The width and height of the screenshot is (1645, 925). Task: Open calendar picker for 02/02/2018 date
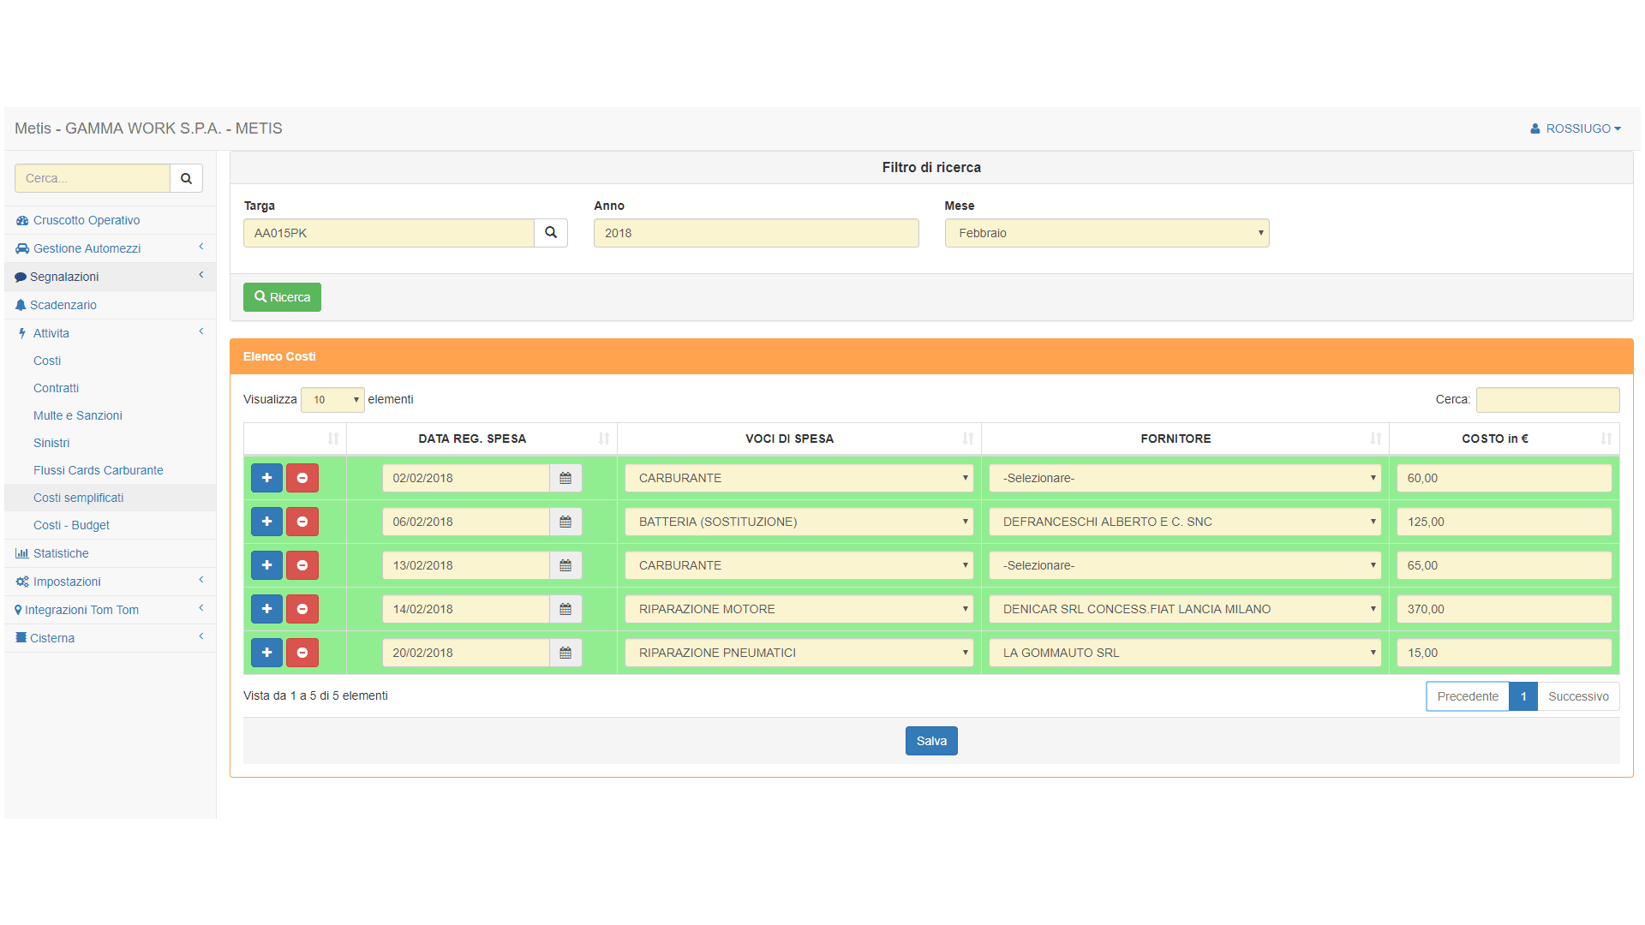(565, 478)
